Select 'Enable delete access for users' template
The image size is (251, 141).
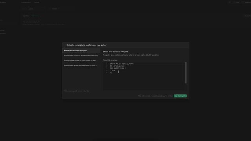click(81, 65)
